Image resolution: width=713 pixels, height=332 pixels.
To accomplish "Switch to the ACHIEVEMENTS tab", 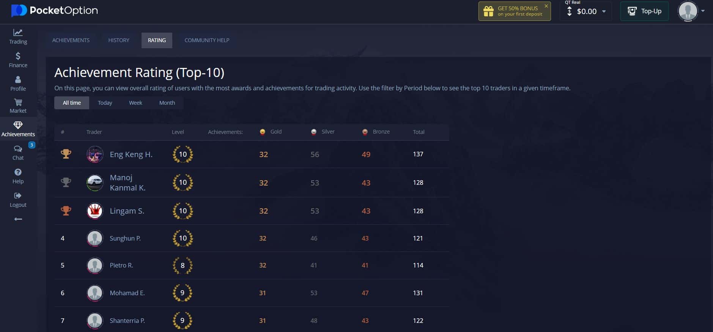I will [71, 40].
